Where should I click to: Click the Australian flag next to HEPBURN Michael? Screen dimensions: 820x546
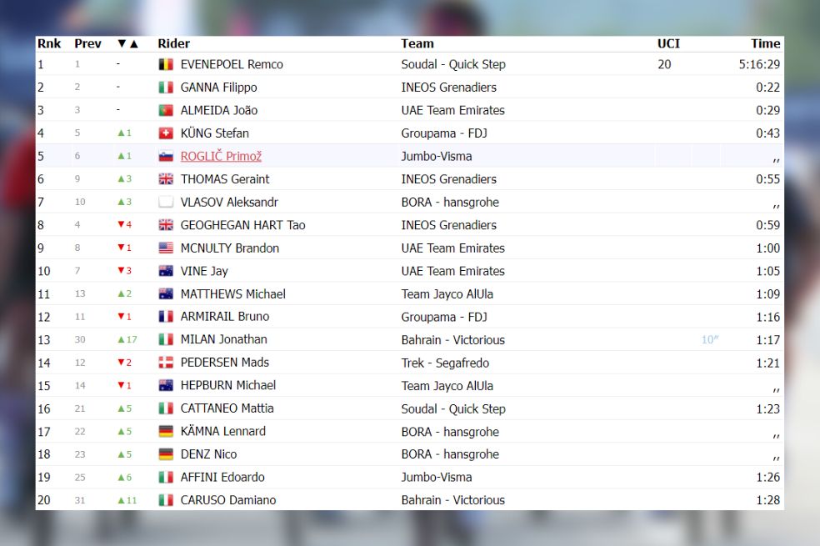(166, 385)
